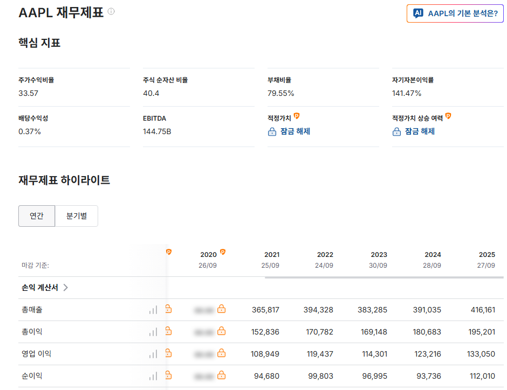The image size is (507, 390).
Task: Click the 2020 lock icon in 순이익 row
Action: click(222, 375)
